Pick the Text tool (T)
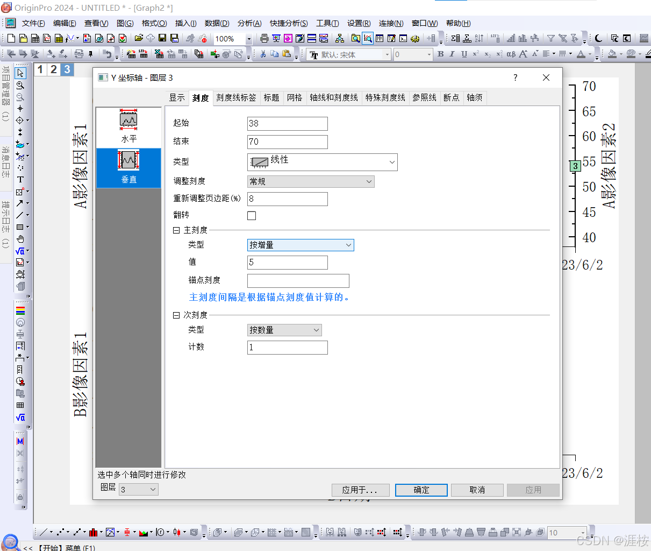 (20, 180)
